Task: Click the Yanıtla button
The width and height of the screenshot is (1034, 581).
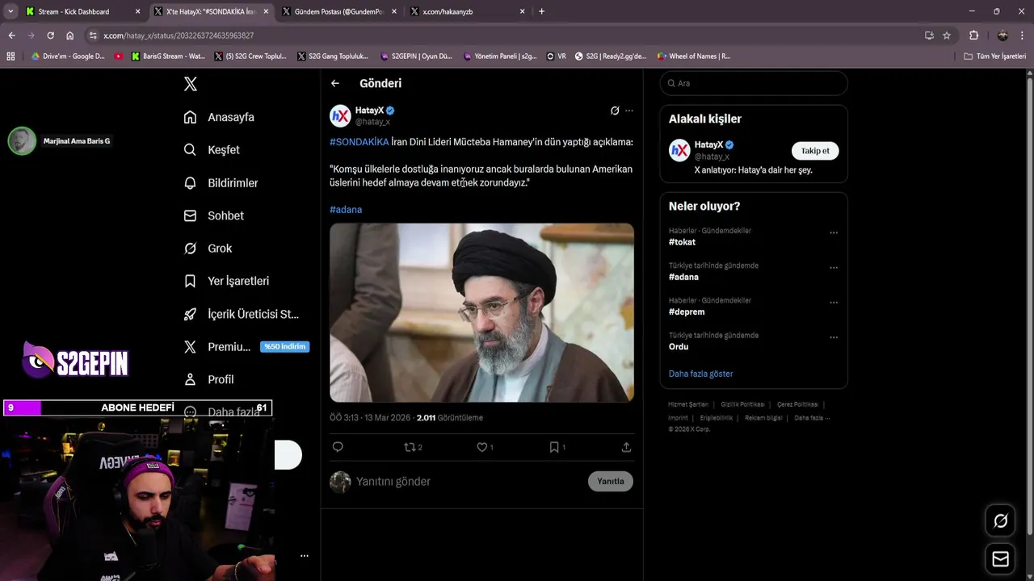Action: pyautogui.click(x=610, y=482)
